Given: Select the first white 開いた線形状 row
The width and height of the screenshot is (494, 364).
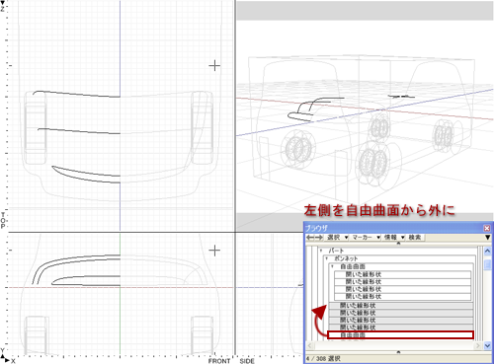Looking at the screenshot, I should click(402, 274).
